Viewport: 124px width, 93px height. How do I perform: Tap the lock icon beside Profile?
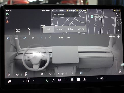coord(53,10)
